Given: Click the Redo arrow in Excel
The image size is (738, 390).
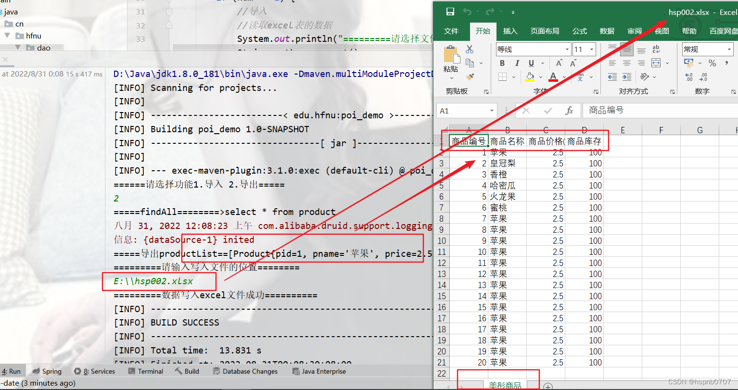Looking at the screenshot, I should point(490,12).
